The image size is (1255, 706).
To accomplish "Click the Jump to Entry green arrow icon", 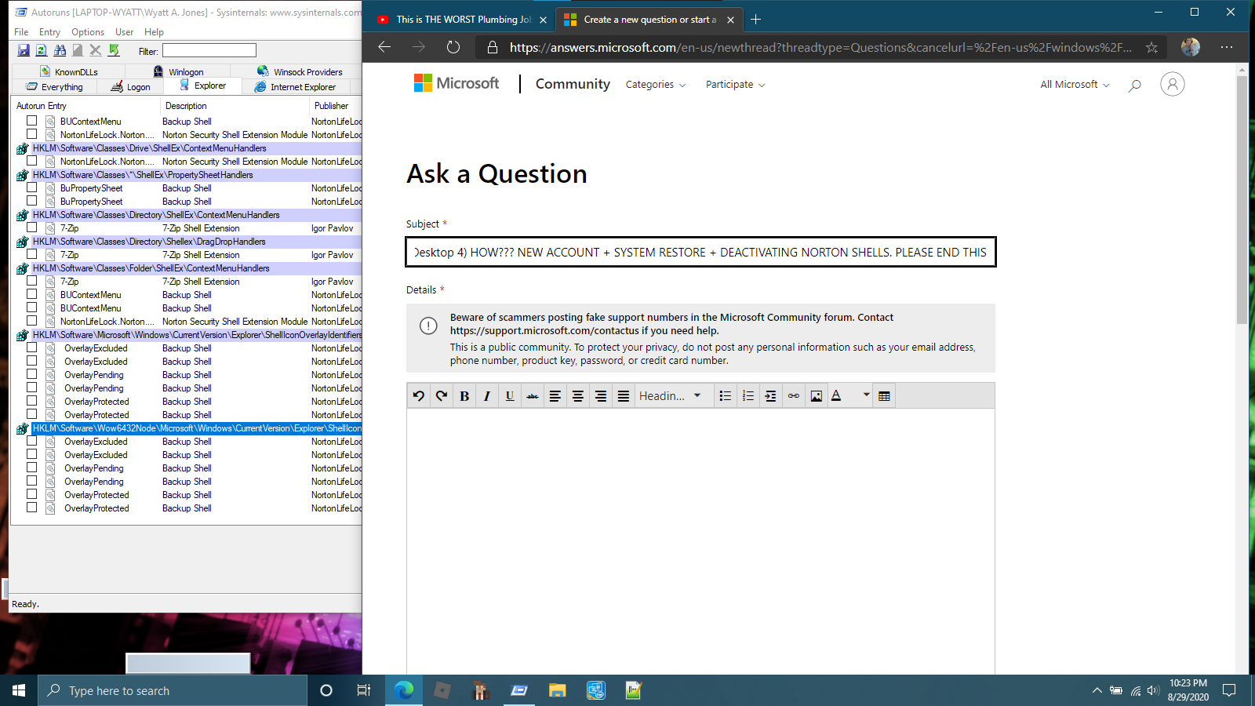I will pos(114,50).
